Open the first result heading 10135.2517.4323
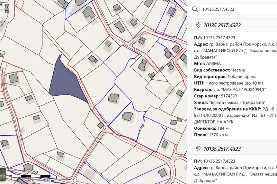The image size is (277, 184). tap(222, 25)
